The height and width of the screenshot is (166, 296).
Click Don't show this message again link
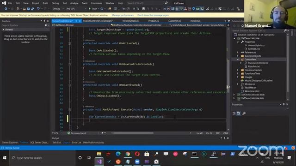click(153, 15)
